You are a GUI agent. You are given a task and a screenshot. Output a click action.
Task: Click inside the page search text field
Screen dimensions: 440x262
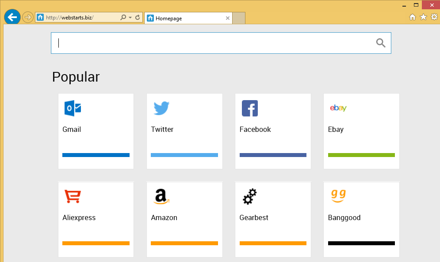[x=212, y=43]
